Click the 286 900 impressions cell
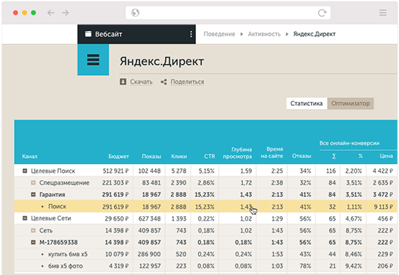The height and width of the screenshot is (275, 399). tap(149, 254)
